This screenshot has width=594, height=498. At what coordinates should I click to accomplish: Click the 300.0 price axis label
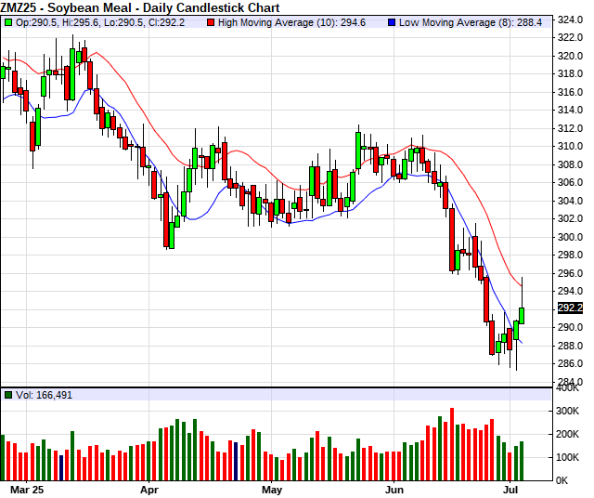click(x=570, y=237)
